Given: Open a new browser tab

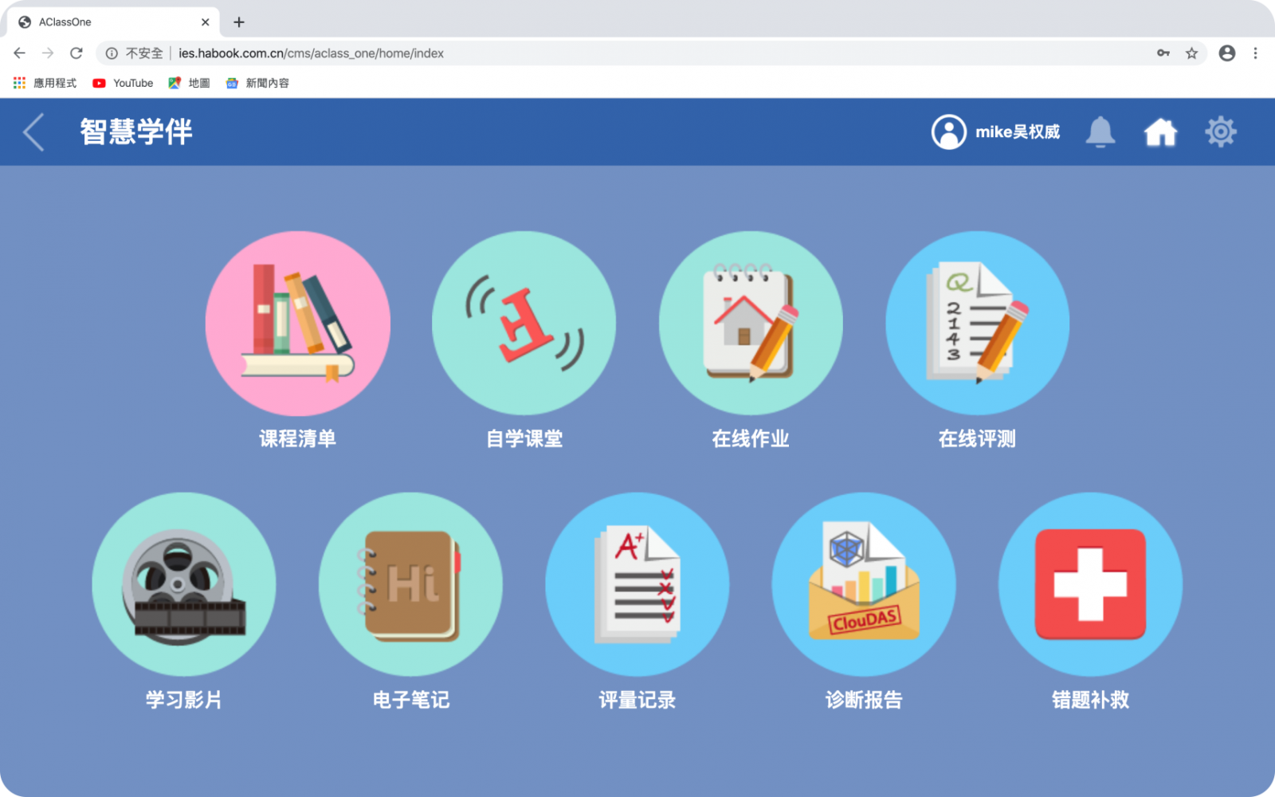Looking at the screenshot, I should click(239, 22).
